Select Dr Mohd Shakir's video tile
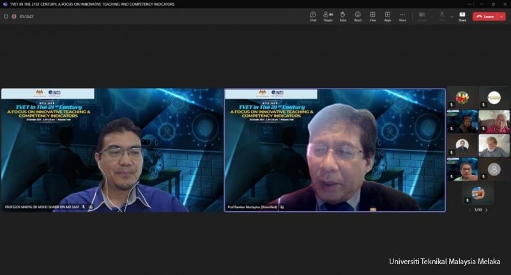Viewport: 511px width, 275px height. [112, 150]
